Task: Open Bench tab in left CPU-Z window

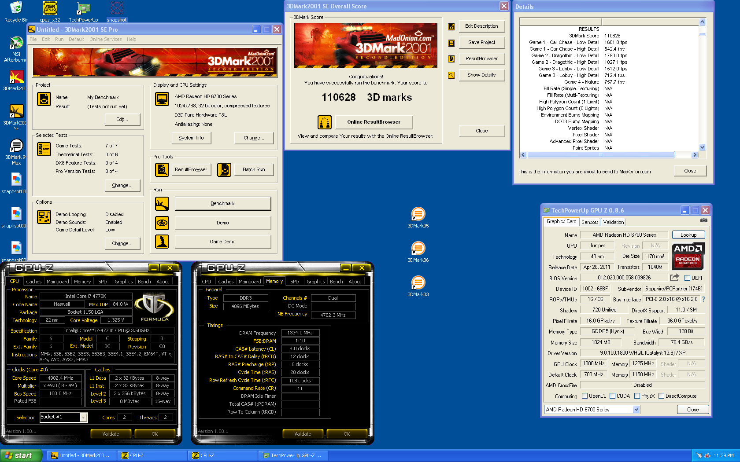Action: pos(144,282)
